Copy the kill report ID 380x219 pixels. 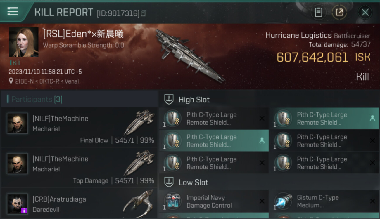click(x=143, y=13)
